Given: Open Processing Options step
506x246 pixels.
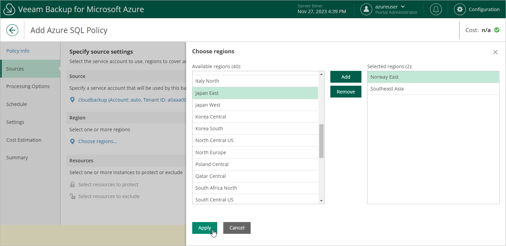Looking at the screenshot, I should pyautogui.click(x=28, y=86).
